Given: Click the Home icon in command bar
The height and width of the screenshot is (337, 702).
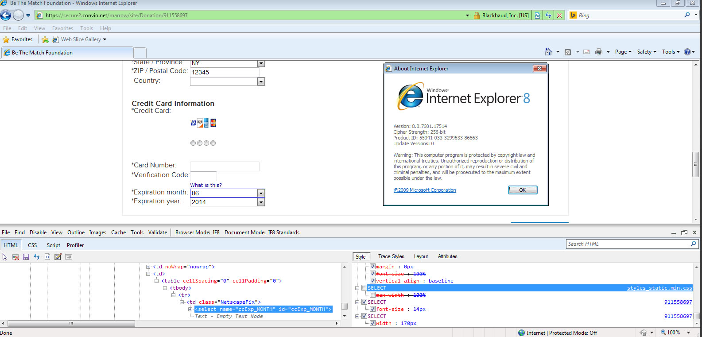Looking at the screenshot, I should 548,52.
